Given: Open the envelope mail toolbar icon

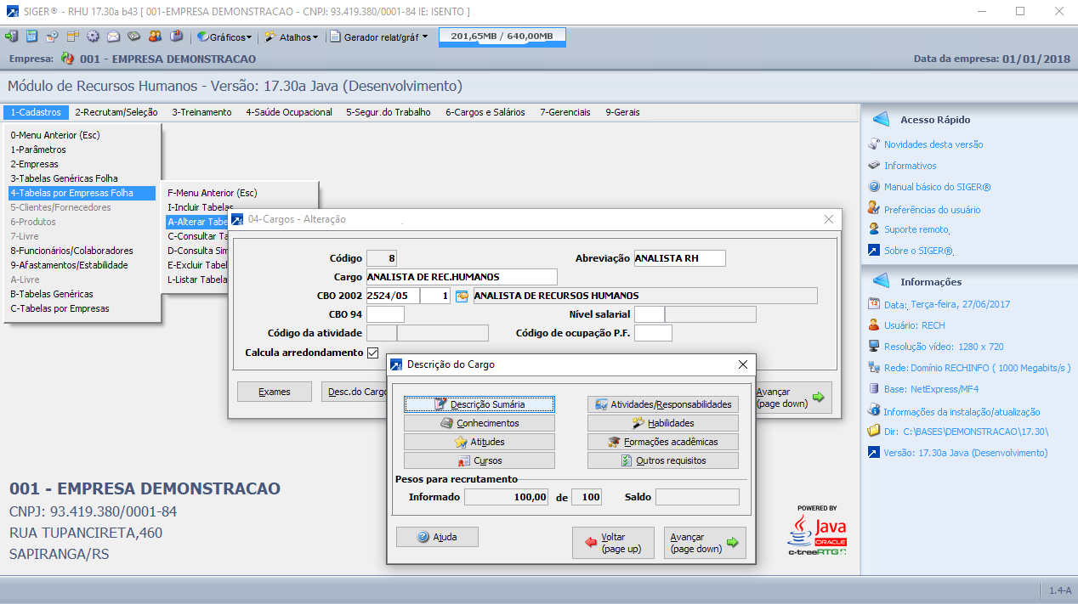Looking at the screenshot, I should [x=113, y=37].
